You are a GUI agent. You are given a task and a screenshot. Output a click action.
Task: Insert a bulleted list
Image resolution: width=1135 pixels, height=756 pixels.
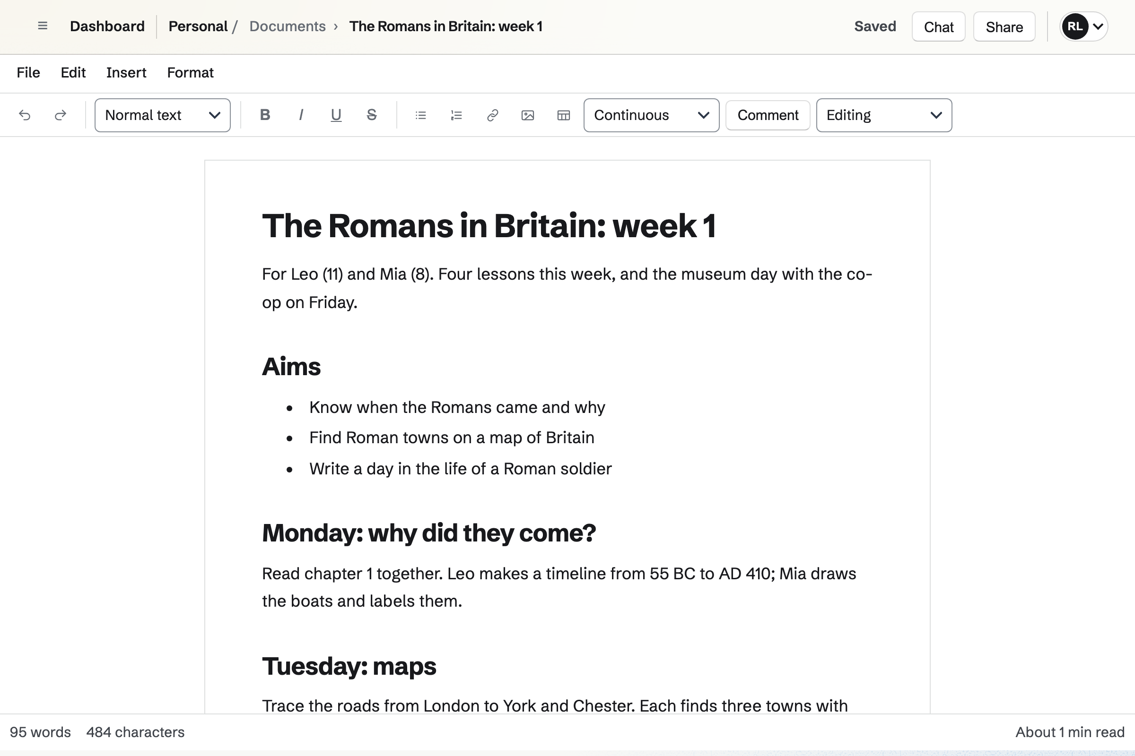[421, 115]
